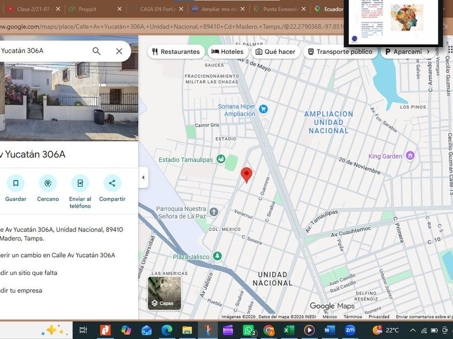Filter map by Restaurantes
This screenshot has width=453, height=339.
(x=176, y=52)
